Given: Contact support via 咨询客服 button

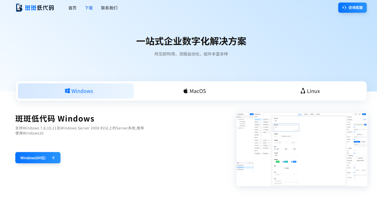Looking at the screenshot, I should tap(353, 8).
